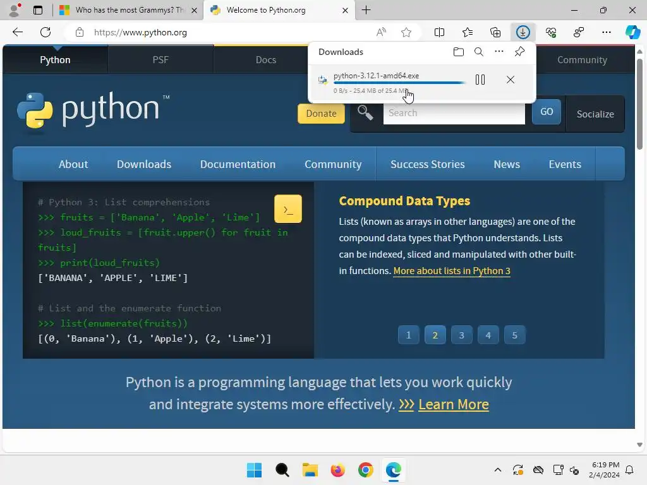Open a new browser tab
Image resolution: width=647 pixels, height=485 pixels.
tap(366, 10)
